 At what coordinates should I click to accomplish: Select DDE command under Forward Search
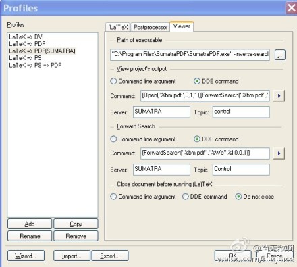[216, 139]
